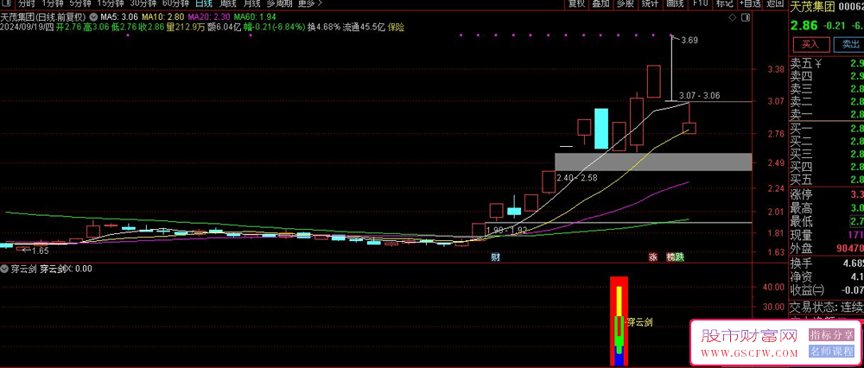Click the 卖一 ask row
This screenshot has height=368, width=864.
click(827, 115)
